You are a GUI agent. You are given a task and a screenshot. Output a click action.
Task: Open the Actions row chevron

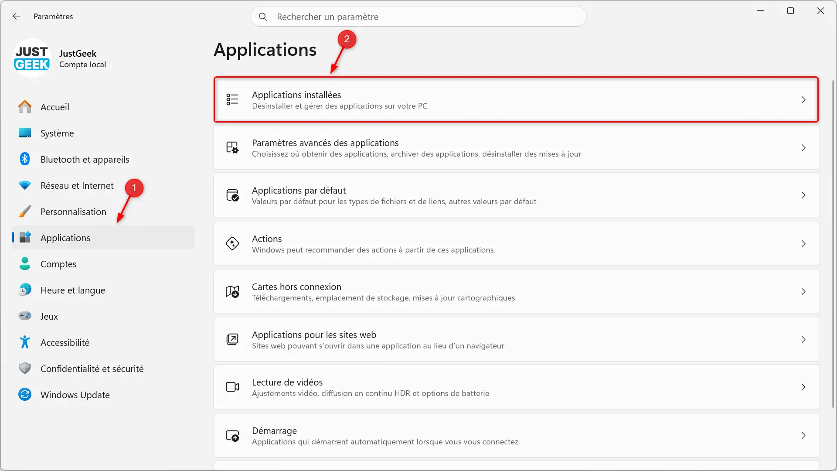click(803, 244)
